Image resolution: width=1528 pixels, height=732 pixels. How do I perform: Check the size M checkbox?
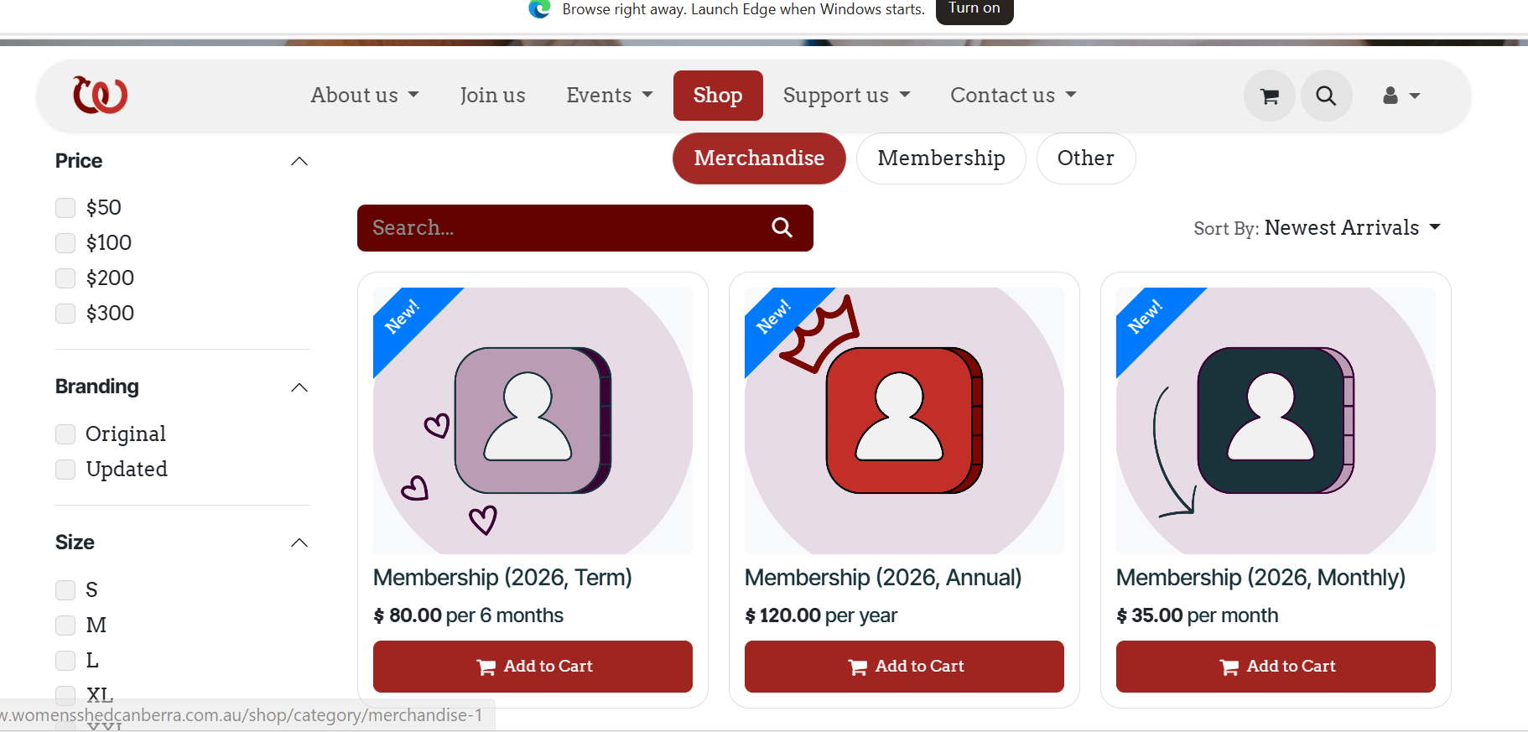point(65,626)
